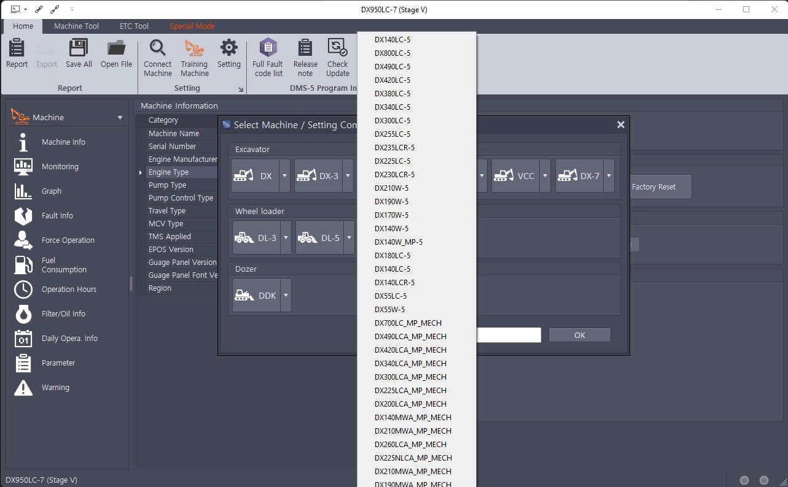The image size is (788, 487).
Task: Close the Select Machine dialog
Action: pos(620,125)
